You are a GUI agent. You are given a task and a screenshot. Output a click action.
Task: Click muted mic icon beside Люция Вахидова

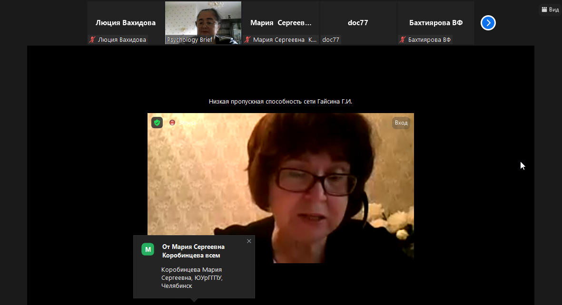[92, 40]
